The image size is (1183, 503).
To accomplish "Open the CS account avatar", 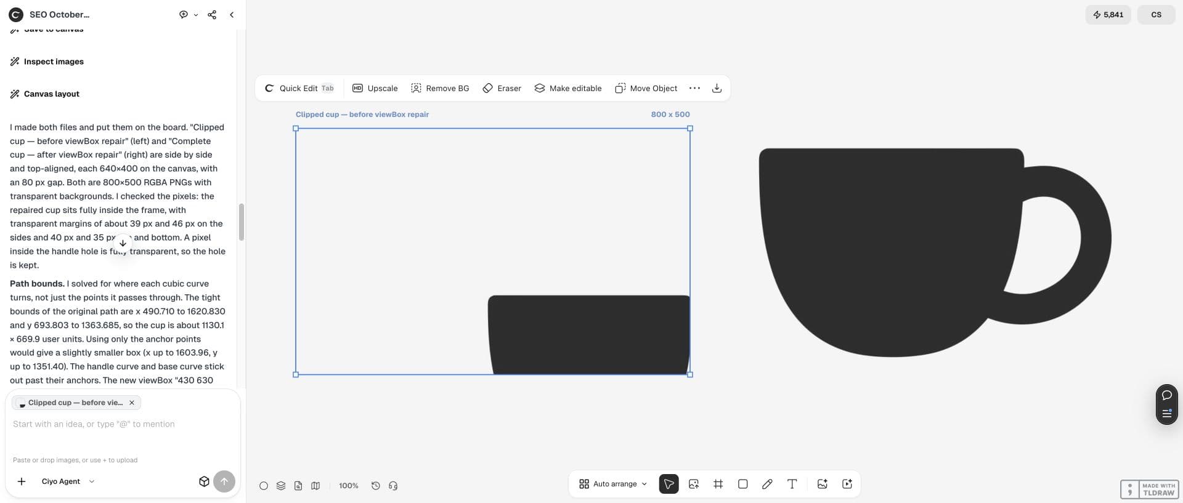I will click(1157, 15).
